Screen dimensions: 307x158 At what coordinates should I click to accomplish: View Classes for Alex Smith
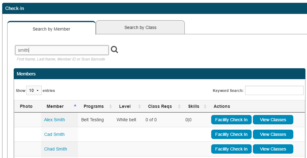[x=273, y=120]
